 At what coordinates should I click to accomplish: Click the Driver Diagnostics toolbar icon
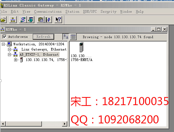coord(31,20)
